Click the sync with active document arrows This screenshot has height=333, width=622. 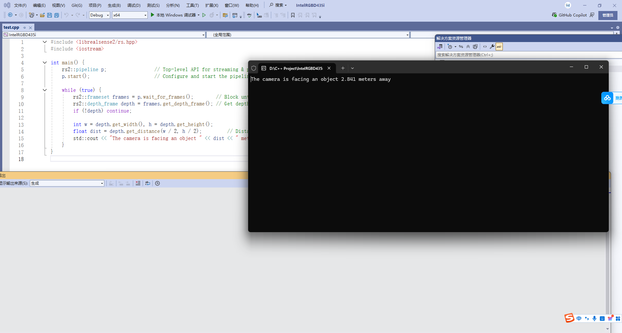[x=461, y=47]
